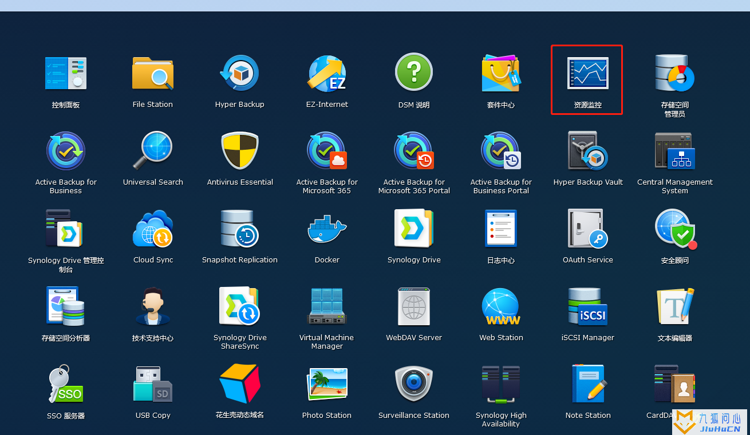Image resolution: width=750 pixels, height=435 pixels.
Task: Launch Universal Search
Action: point(153,150)
